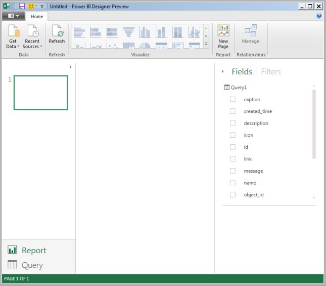Open help with the blue question icon

coord(319,16)
